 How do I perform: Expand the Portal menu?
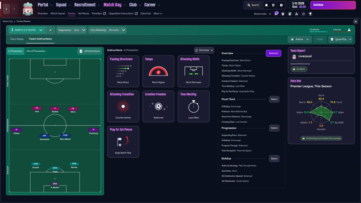45,5
